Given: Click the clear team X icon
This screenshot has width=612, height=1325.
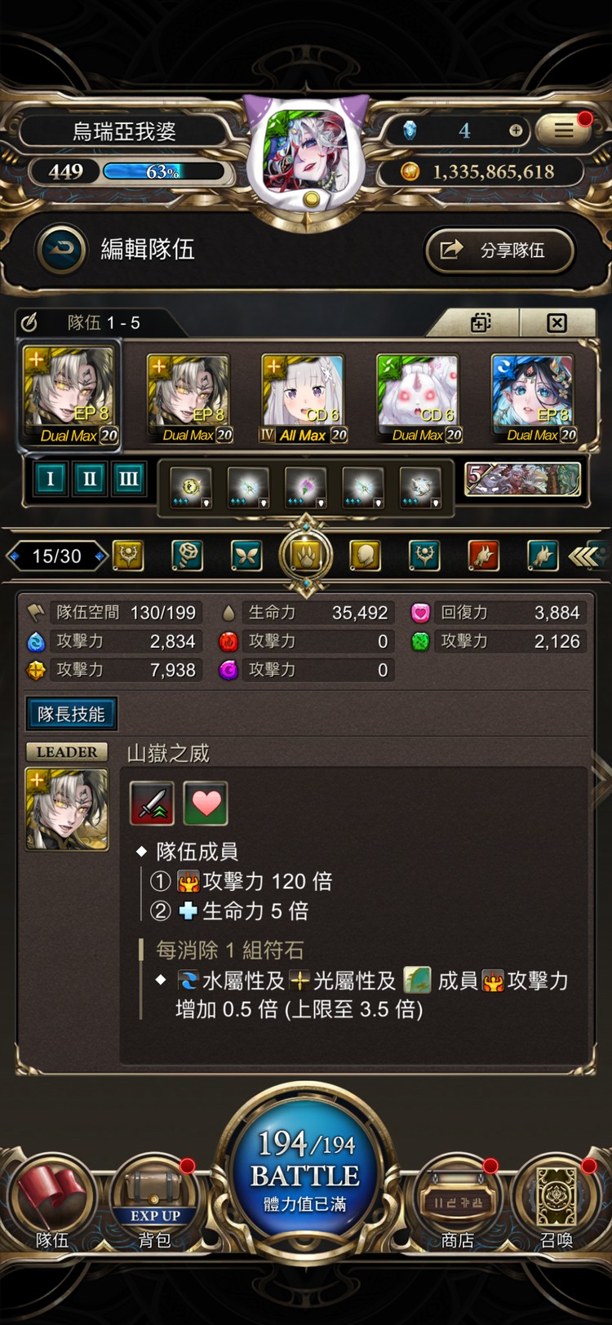Looking at the screenshot, I should (557, 323).
